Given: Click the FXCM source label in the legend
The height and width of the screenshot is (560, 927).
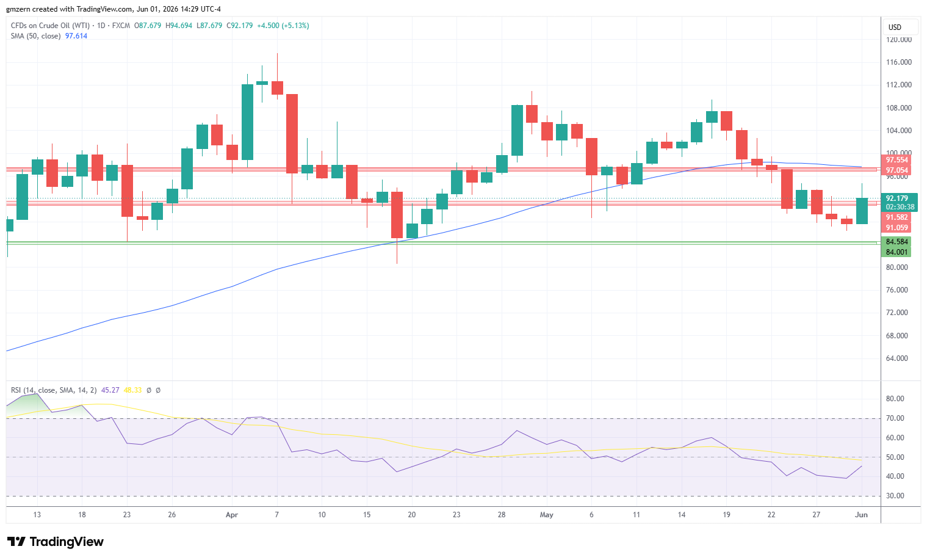Looking at the screenshot, I should click(121, 26).
